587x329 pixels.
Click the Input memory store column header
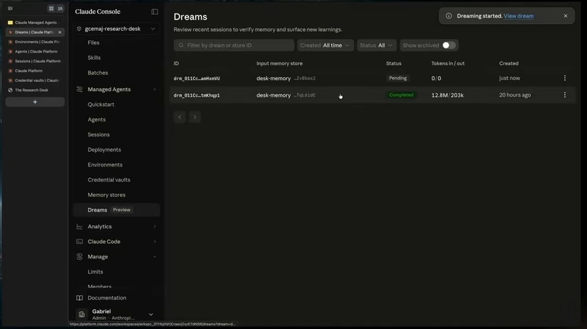(x=279, y=64)
